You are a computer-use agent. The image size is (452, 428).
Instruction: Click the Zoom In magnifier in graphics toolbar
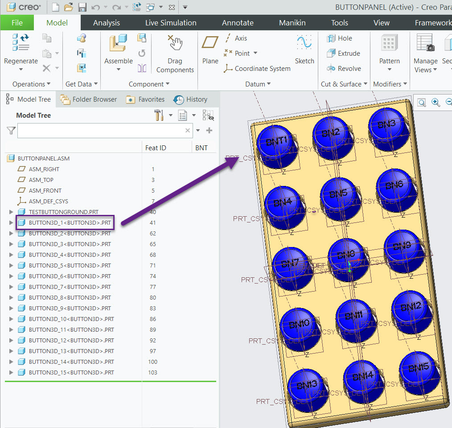[436, 102]
